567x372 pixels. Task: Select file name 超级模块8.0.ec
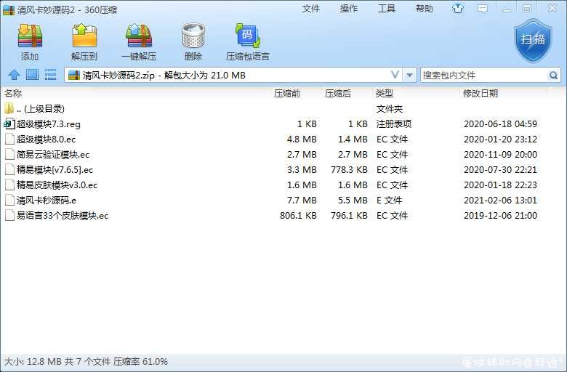coord(46,139)
